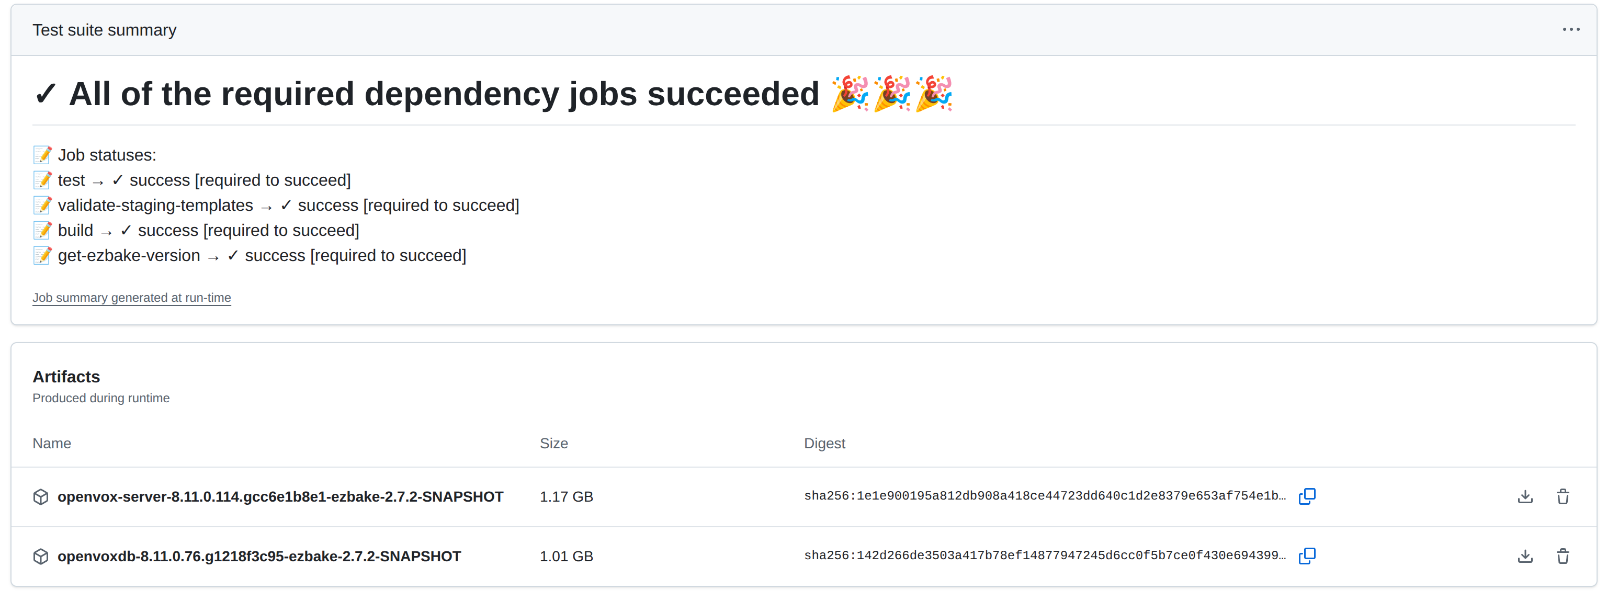1607x612 pixels.
Task: Delete the openvoxdb artifact
Action: click(x=1563, y=556)
